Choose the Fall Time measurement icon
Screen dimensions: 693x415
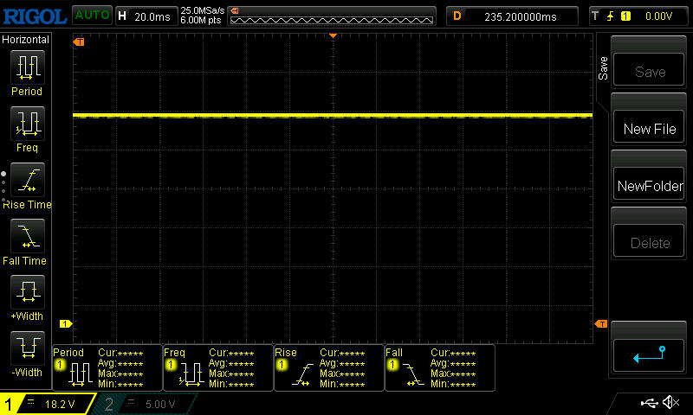pyautogui.click(x=26, y=236)
